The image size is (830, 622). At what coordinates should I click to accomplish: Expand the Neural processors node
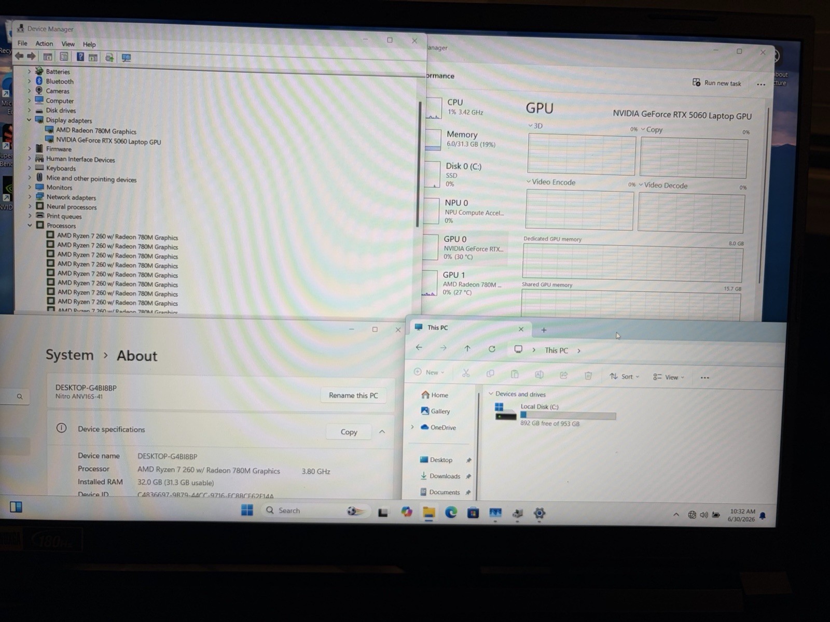[30, 206]
